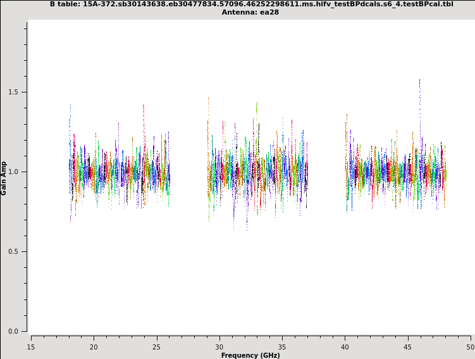This screenshot has height=359, width=475.
Task: Click the 'Frequency (GHz)' x-axis label
Action: [250, 355]
